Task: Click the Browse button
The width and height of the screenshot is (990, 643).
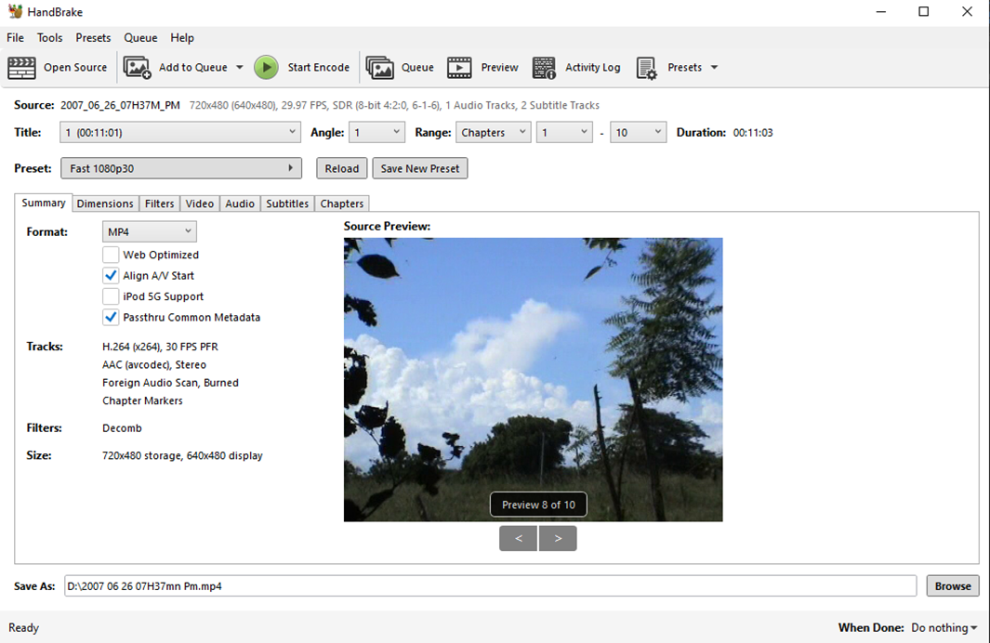Action: click(953, 586)
